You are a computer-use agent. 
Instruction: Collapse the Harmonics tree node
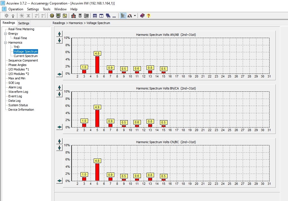click(x=6, y=42)
